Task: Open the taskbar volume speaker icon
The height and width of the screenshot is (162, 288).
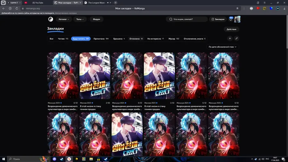Action: (x=263, y=159)
